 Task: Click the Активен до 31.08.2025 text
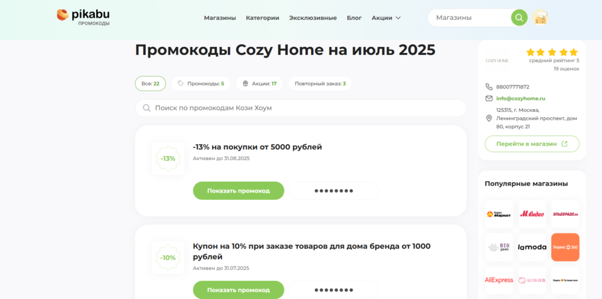[221, 158]
